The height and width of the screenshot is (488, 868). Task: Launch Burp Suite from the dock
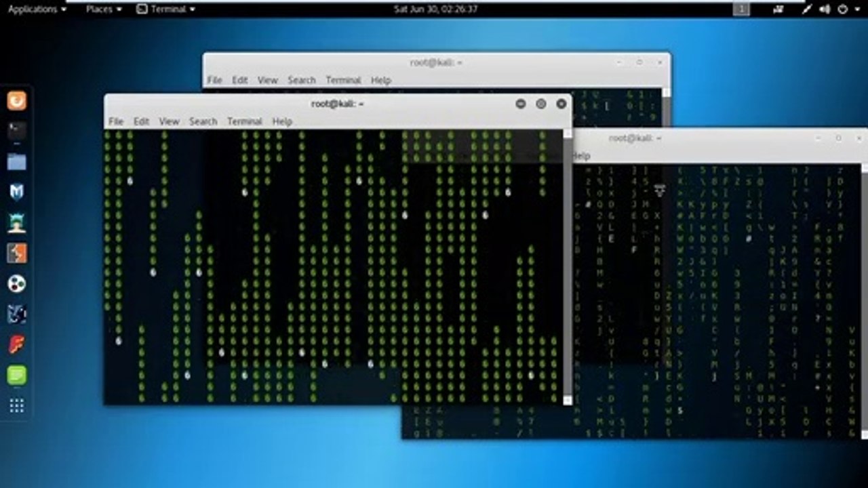[x=17, y=253]
